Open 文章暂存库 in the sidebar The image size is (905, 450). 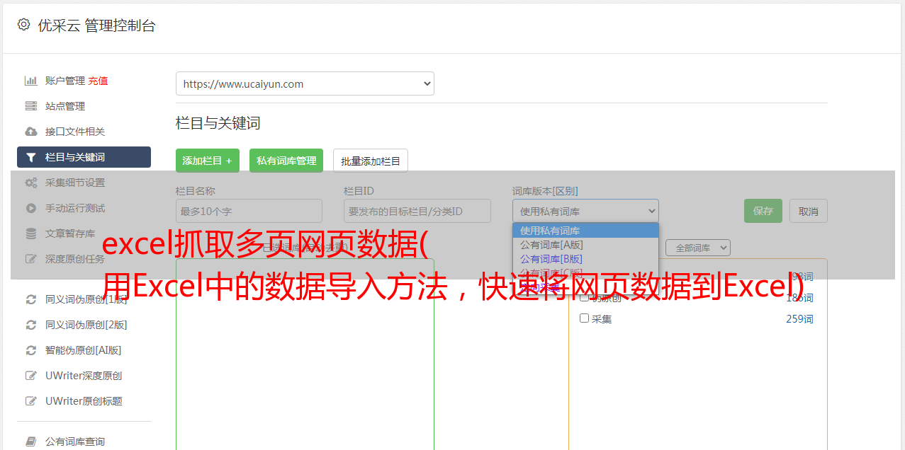tap(70, 233)
